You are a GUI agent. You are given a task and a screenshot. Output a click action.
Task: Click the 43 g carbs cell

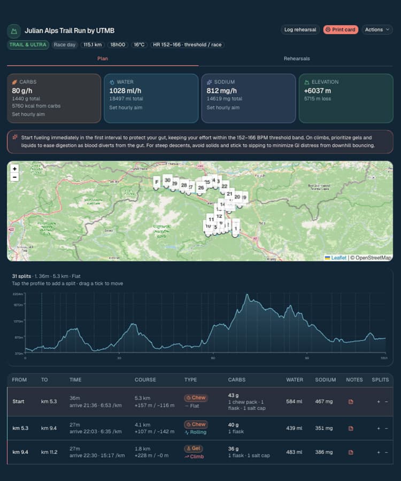click(x=233, y=395)
